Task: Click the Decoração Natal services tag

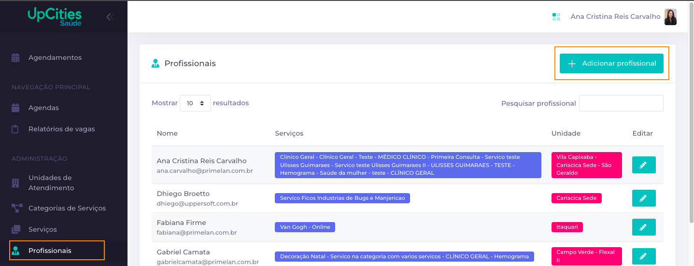Action: click(x=405, y=256)
